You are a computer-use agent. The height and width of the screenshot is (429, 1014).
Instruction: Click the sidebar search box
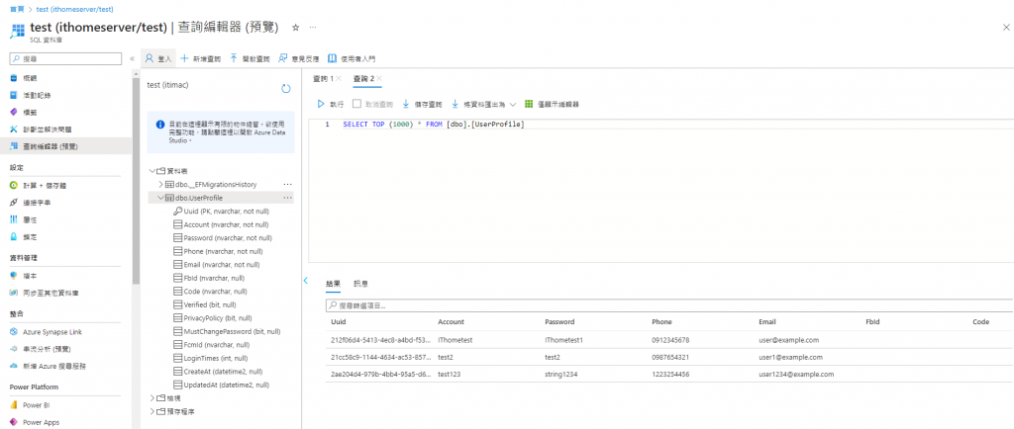[66, 58]
